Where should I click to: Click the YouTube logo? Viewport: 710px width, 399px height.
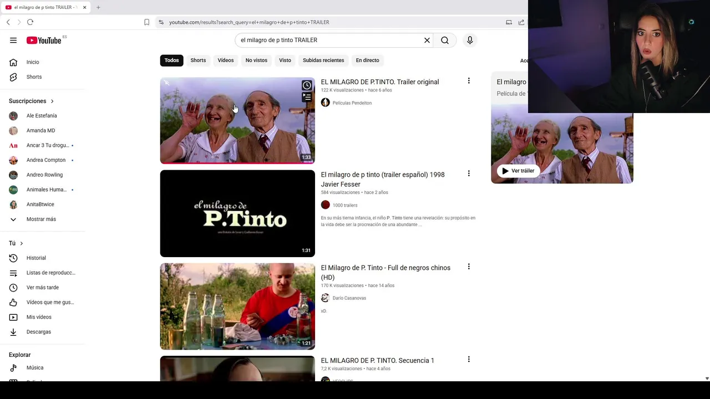[x=44, y=40]
